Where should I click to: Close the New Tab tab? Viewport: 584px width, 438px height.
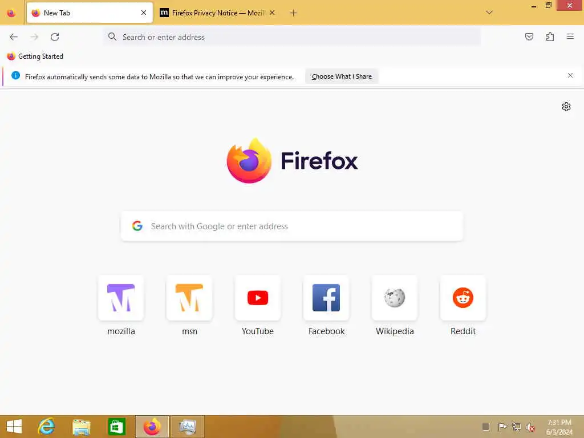[x=144, y=13]
